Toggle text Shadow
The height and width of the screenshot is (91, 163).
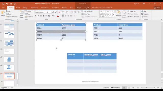coord(44,16)
